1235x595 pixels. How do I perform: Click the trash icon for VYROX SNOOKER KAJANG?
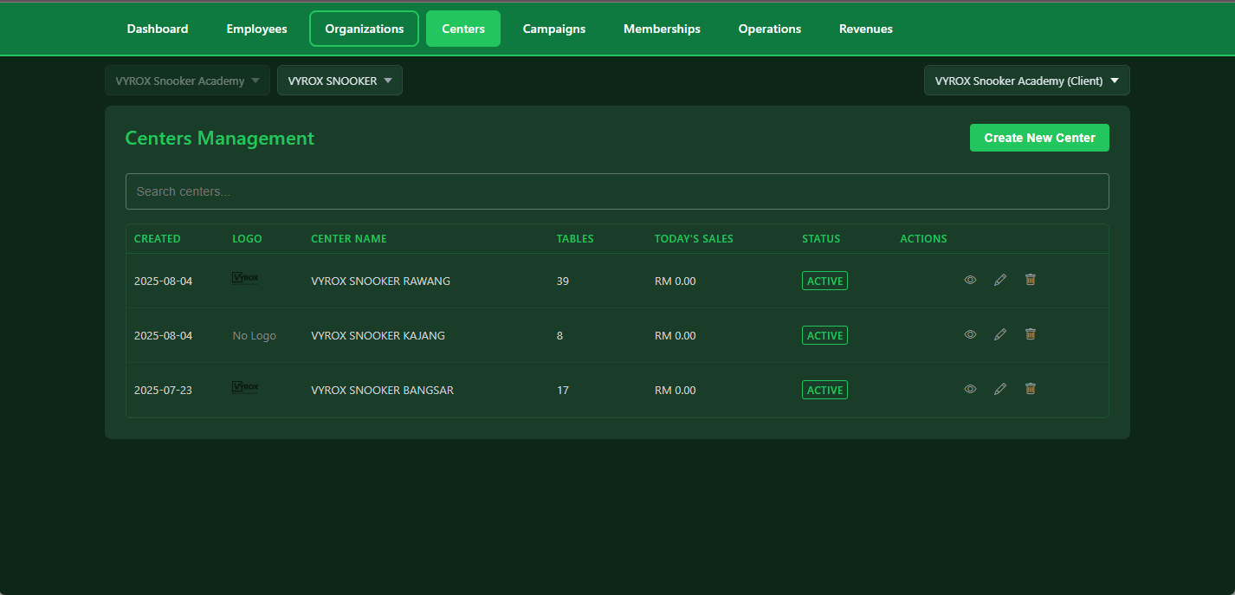pos(1030,334)
